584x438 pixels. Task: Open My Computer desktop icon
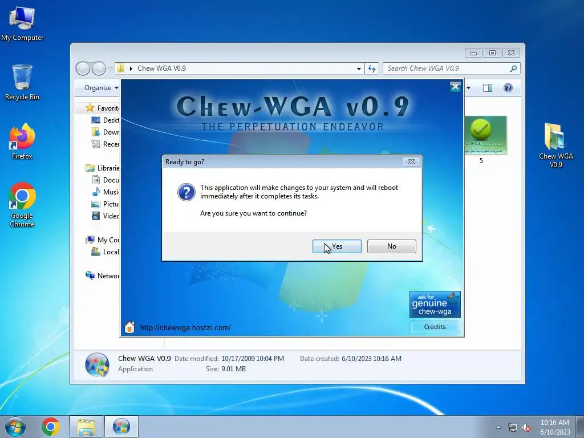(x=22, y=24)
